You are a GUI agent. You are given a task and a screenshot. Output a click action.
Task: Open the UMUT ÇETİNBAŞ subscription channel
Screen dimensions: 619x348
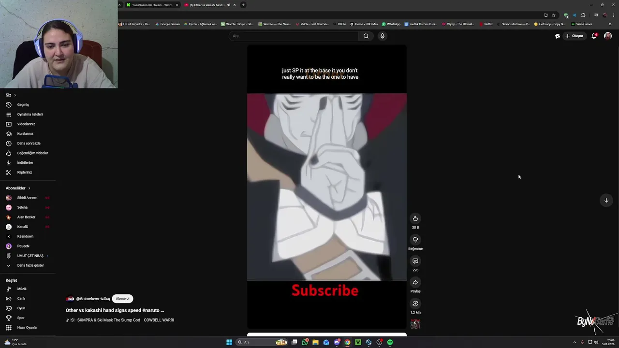[28, 256]
